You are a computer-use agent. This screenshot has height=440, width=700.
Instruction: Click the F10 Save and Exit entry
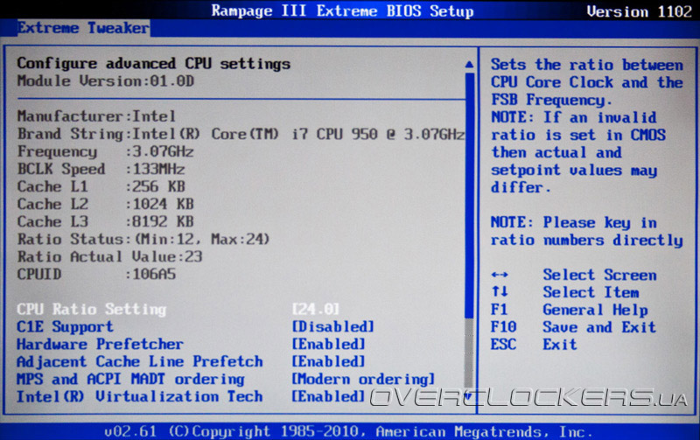click(x=573, y=327)
